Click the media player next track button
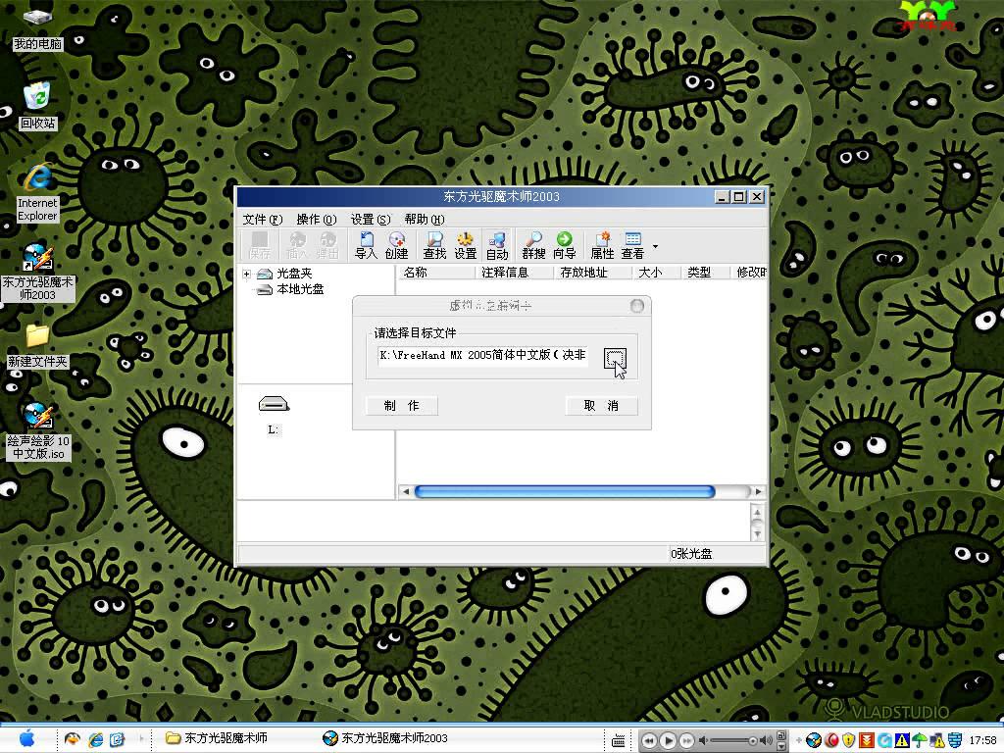The image size is (1004, 753). pos(685,741)
